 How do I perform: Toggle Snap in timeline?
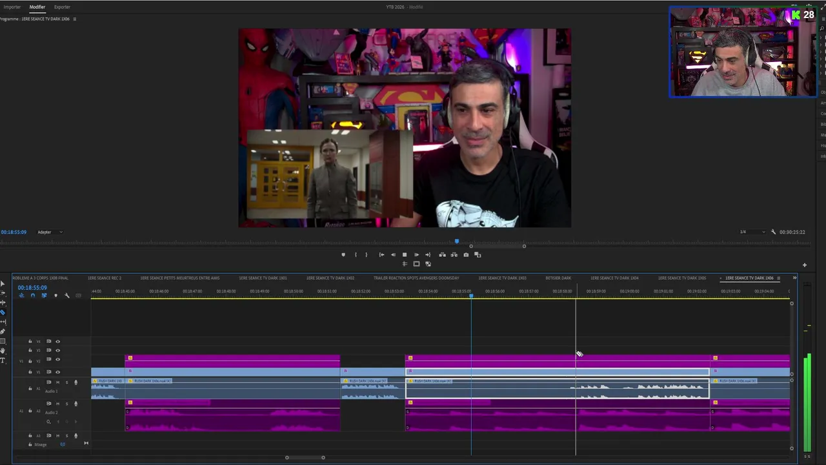(33, 296)
